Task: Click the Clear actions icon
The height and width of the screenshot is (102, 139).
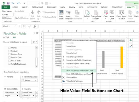Action: [x=106, y=13]
